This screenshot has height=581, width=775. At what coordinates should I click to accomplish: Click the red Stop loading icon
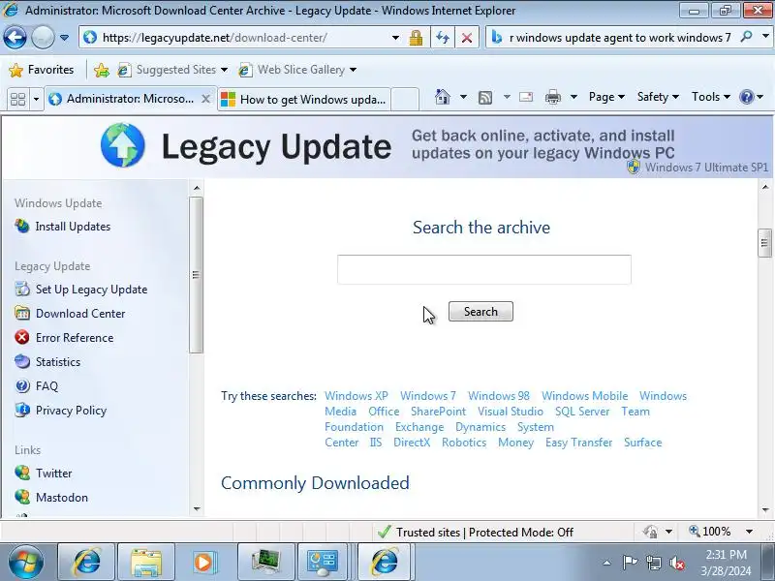tap(467, 38)
